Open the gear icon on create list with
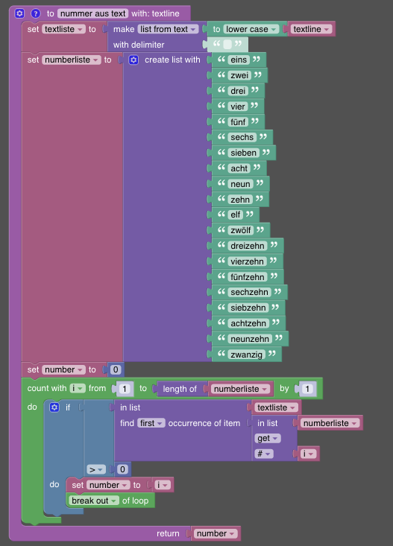Viewport: 393px width, 546px height. (x=133, y=60)
